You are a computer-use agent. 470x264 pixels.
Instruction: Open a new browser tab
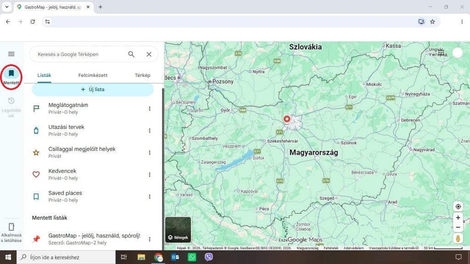coord(101,7)
